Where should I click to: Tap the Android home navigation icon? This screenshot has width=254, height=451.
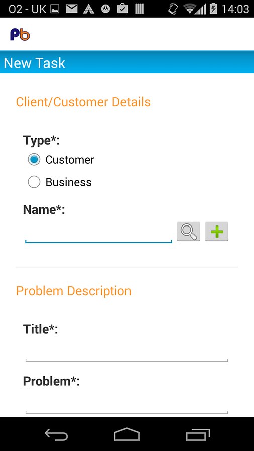126,434
